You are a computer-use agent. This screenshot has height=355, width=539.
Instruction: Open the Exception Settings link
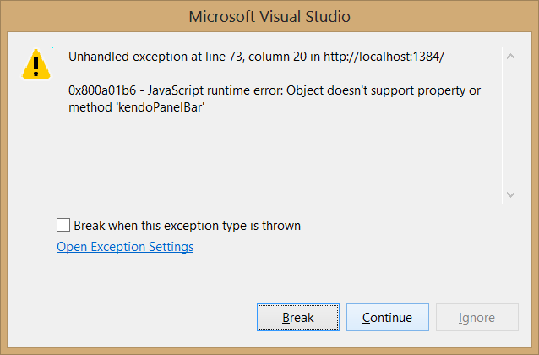click(125, 247)
